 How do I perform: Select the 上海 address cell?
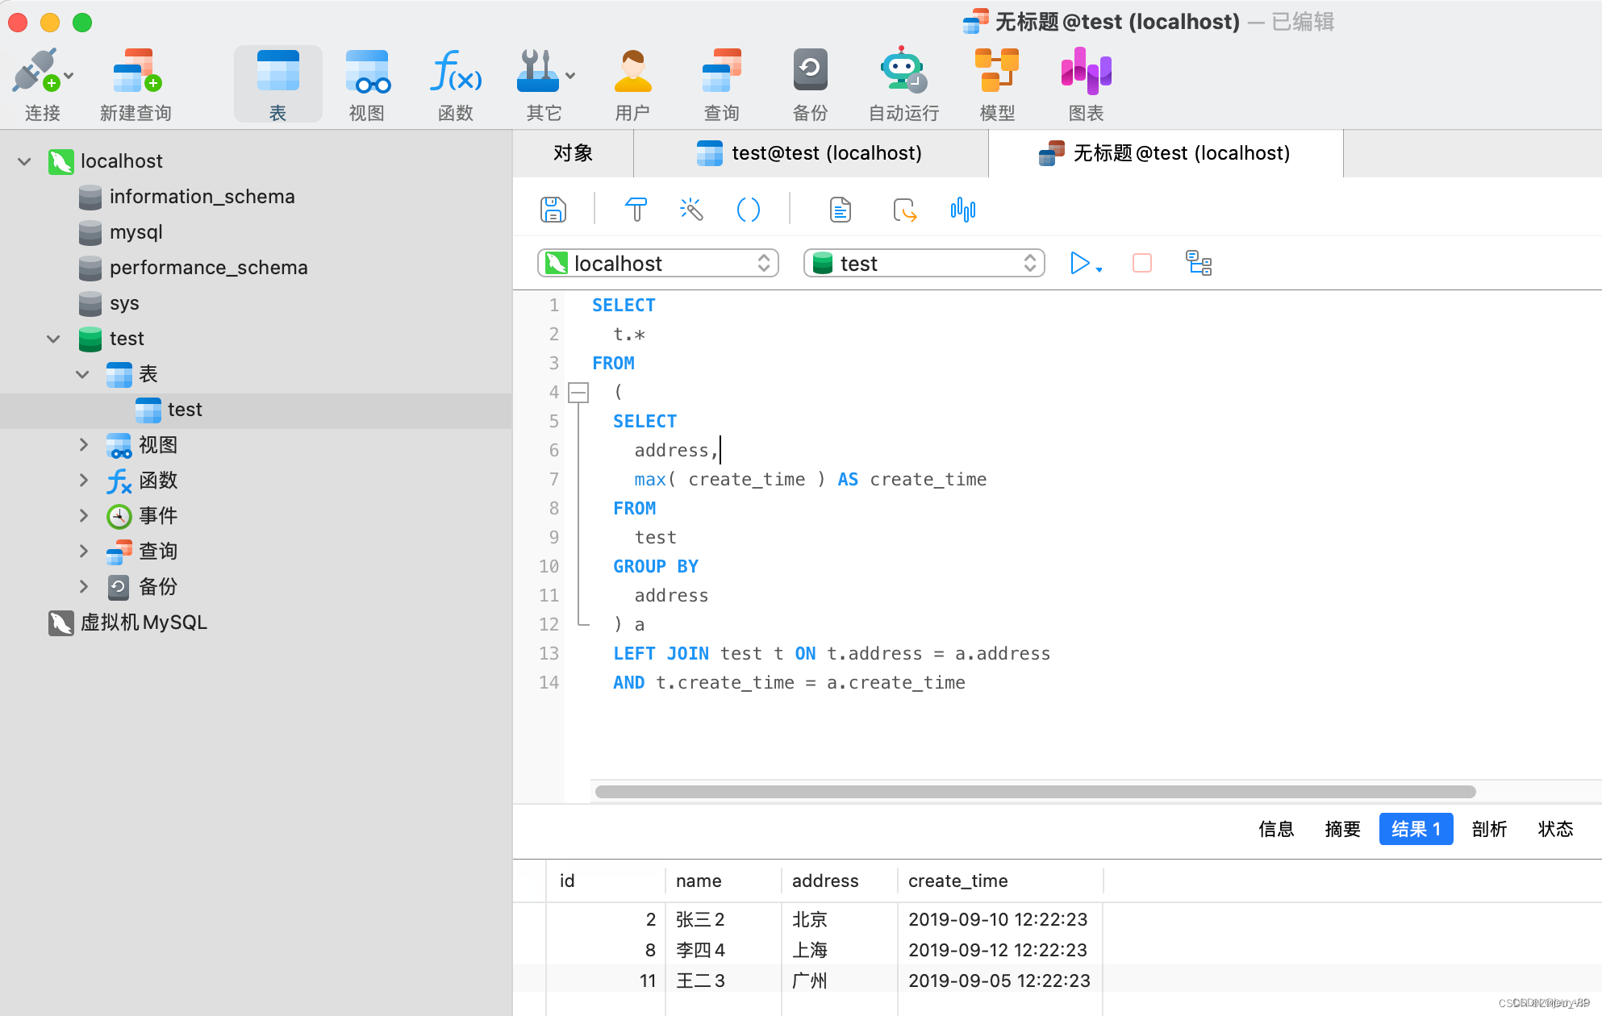pyautogui.click(x=839, y=950)
